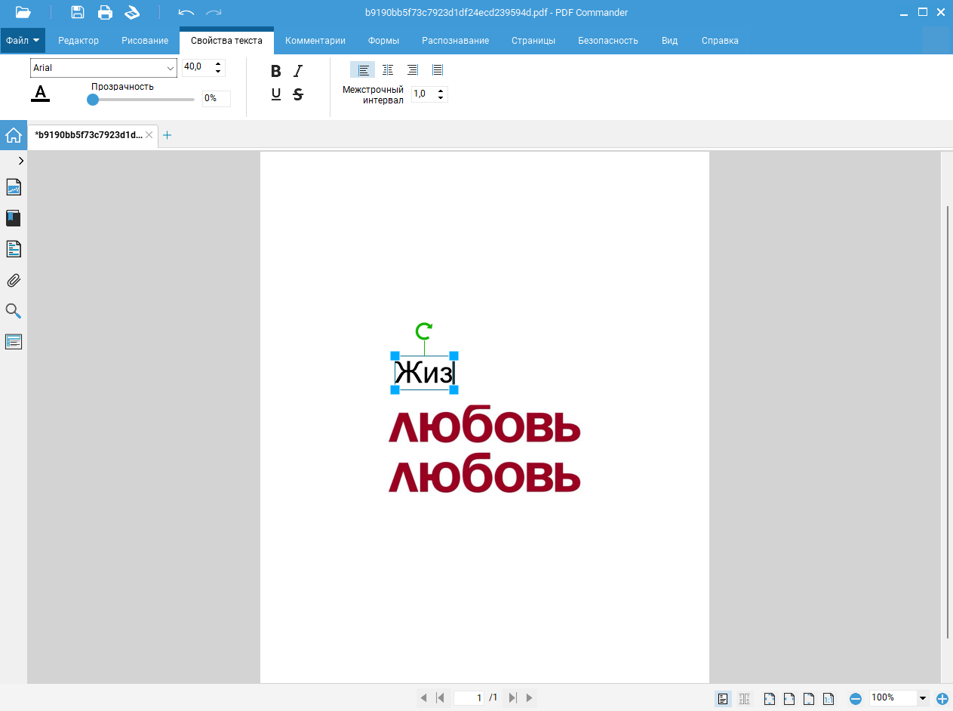Open file with folder icon
The height and width of the screenshot is (711, 953).
(23, 12)
